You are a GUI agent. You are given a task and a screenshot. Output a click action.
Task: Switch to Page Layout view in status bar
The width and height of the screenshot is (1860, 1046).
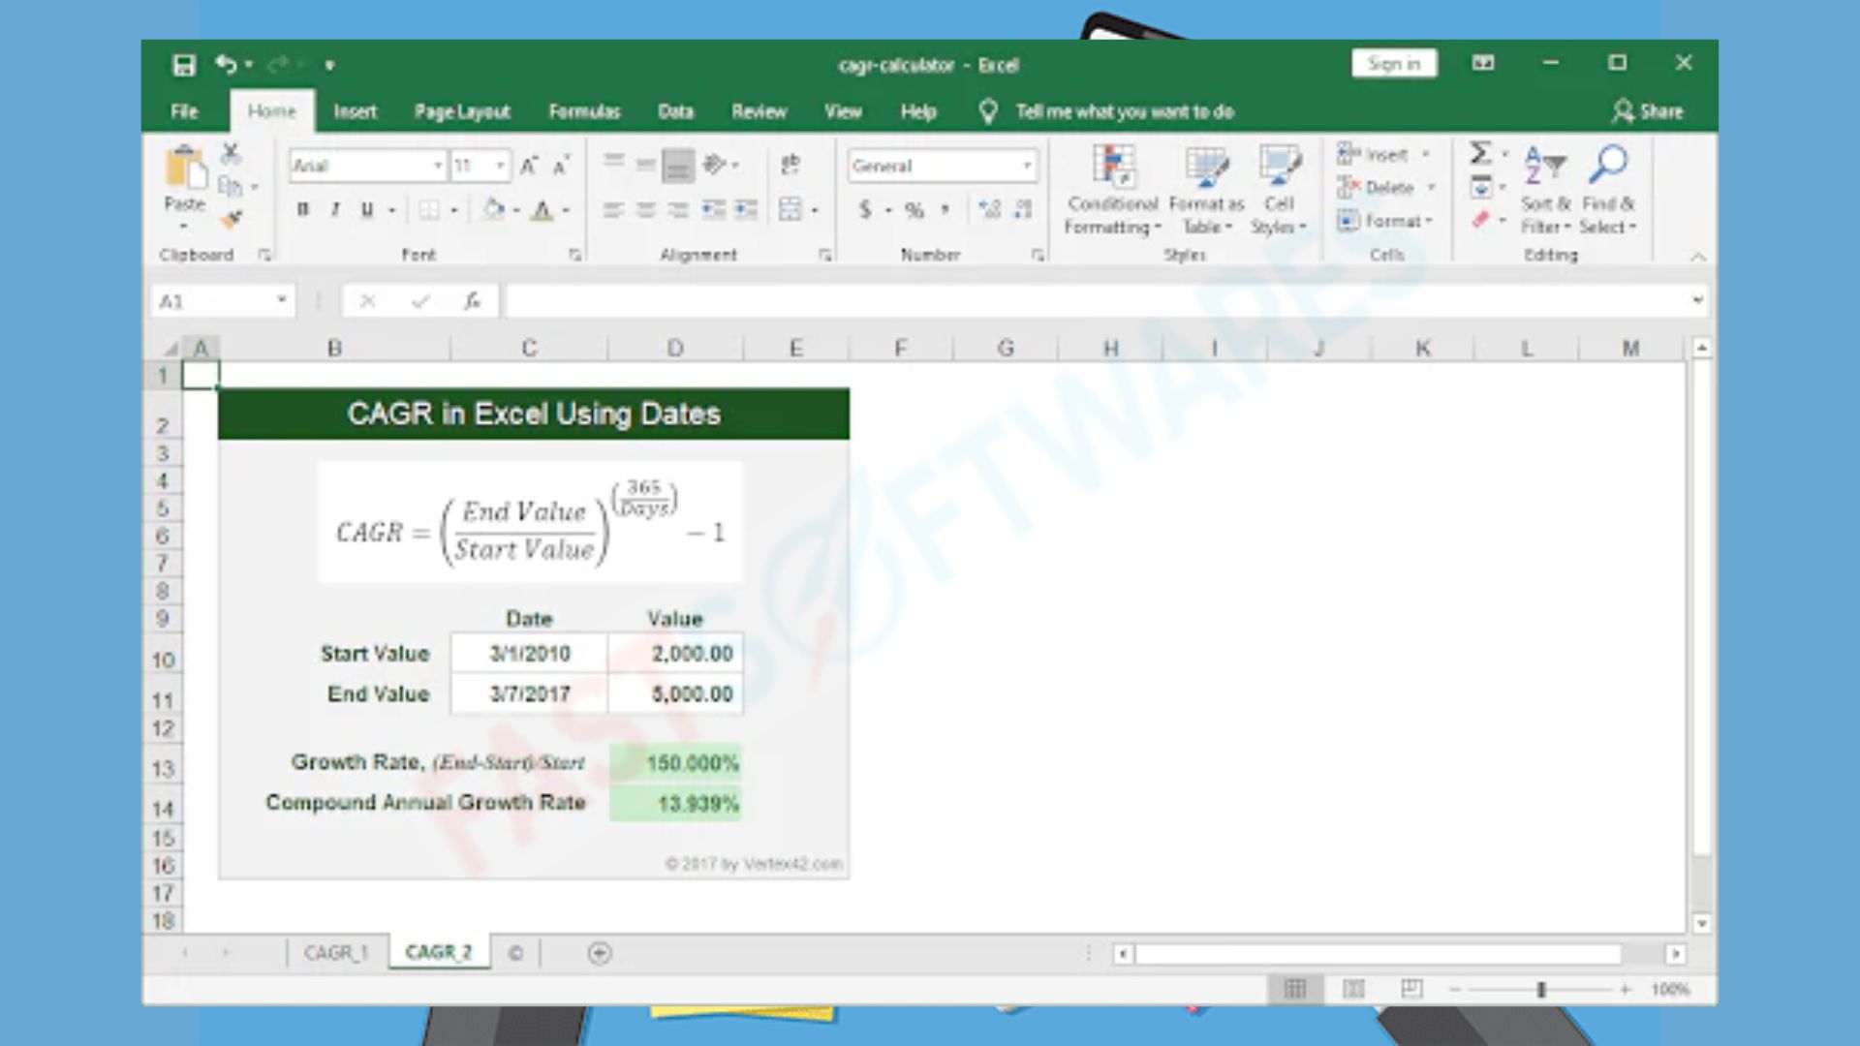pyautogui.click(x=1353, y=989)
